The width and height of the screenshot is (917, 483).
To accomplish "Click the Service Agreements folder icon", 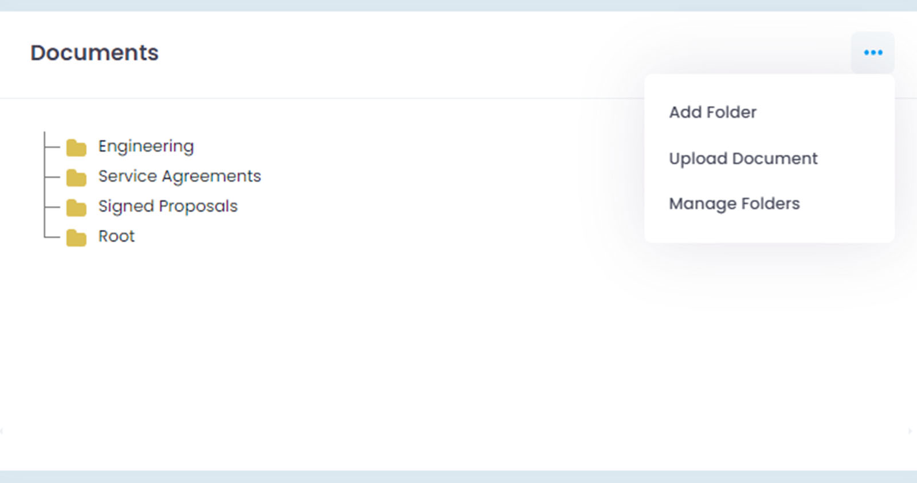I will [76, 178].
